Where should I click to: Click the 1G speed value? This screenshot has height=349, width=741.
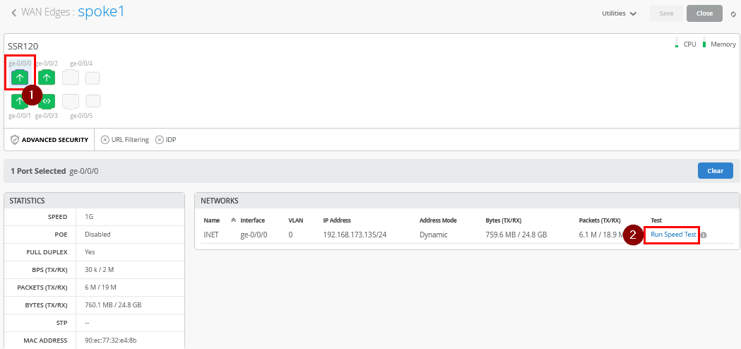[89, 217]
